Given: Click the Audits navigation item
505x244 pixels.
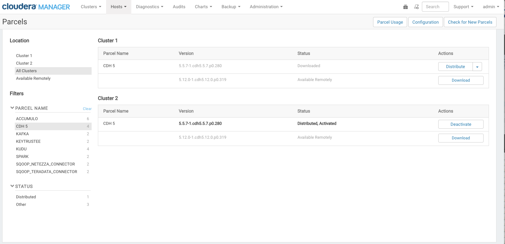Looking at the screenshot, I should pos(179,7).
